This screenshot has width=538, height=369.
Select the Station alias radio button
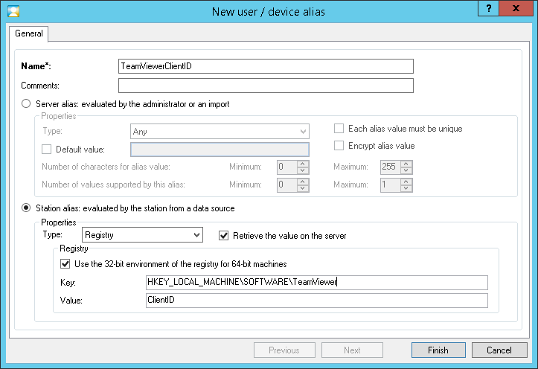point(26,208)
